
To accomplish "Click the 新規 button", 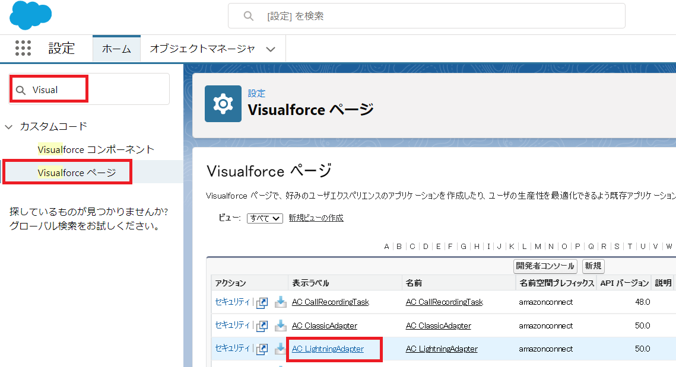I will tap(594, 266).
